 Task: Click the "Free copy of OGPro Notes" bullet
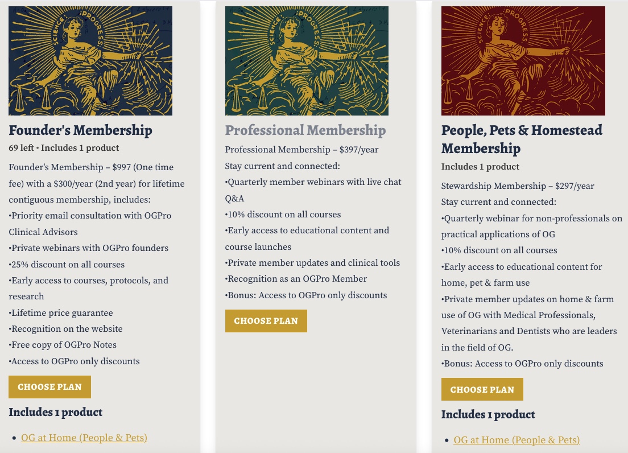63,345
